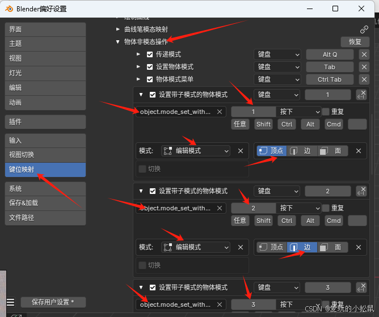
Task: Disable the keymap entry bound to key 2
Action: [x=153, y=191]
